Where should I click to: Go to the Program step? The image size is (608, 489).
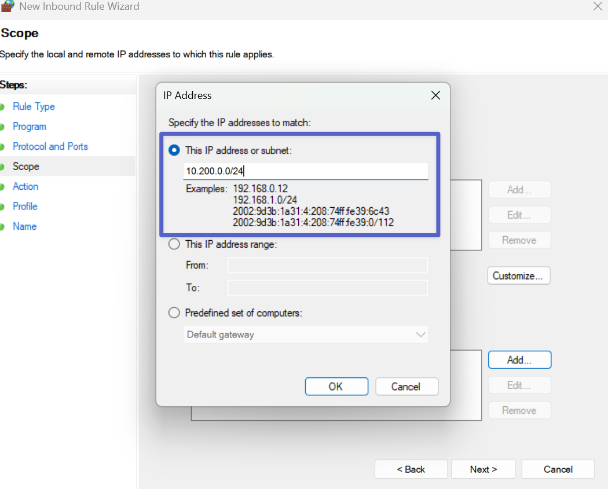[30, 127]
